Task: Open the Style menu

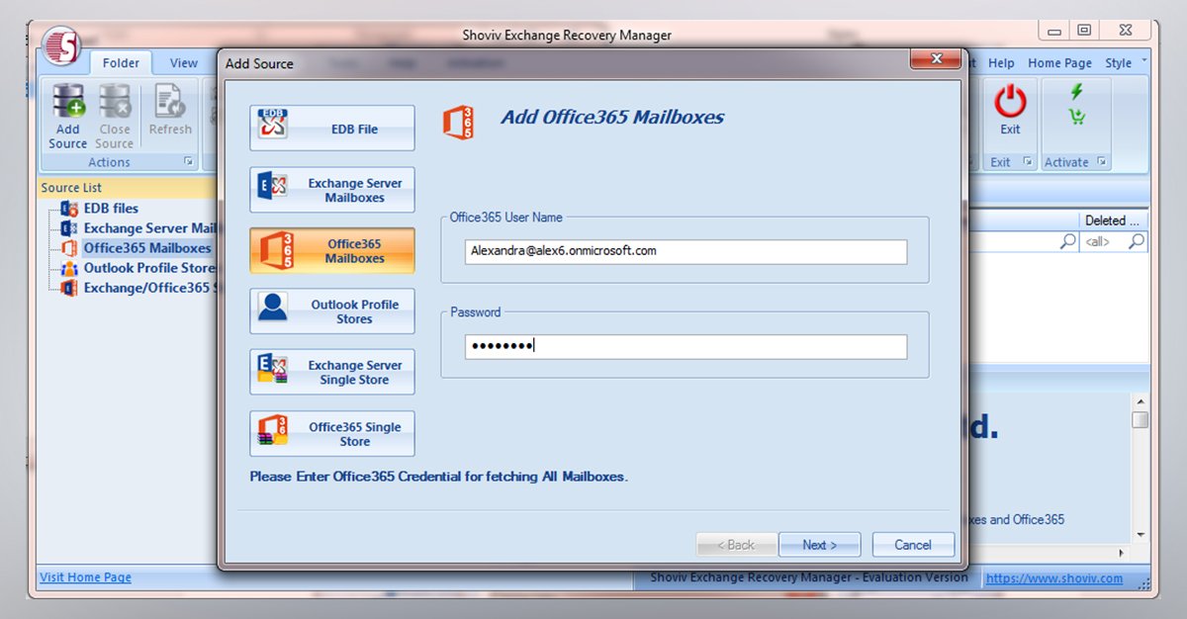Action: (x=1119, y=62)
